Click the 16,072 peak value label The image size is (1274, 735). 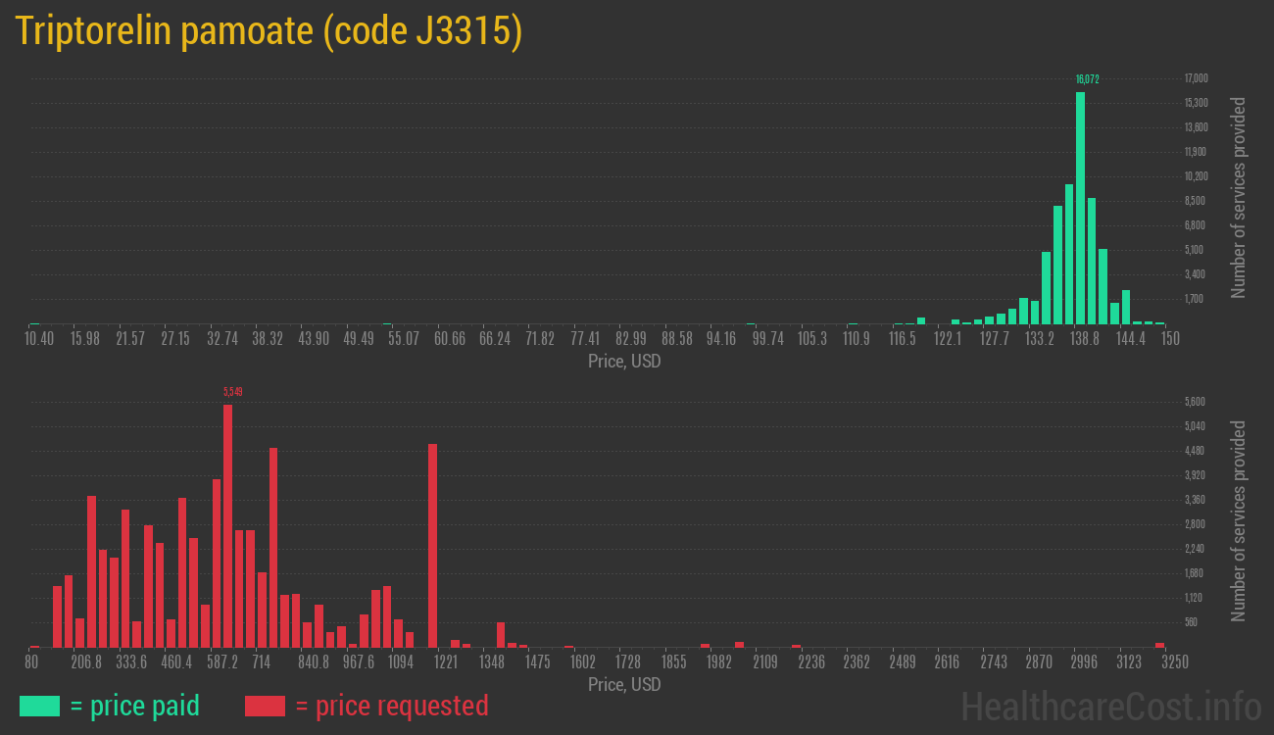(1087, 79)
